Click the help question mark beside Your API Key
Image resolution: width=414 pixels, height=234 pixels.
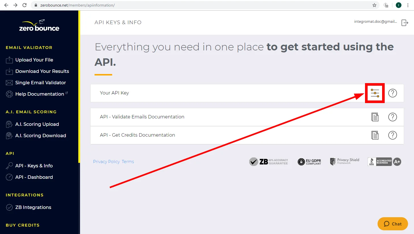pos(393,93)
